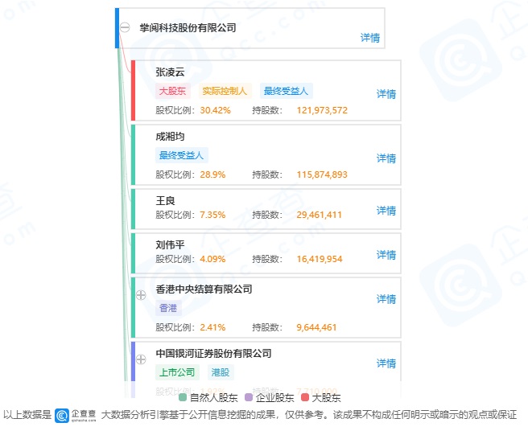Open 详情 link for 成湘均

pos(386,158)
